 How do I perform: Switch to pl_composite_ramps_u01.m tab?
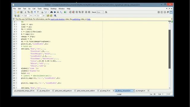pos(24,91)
